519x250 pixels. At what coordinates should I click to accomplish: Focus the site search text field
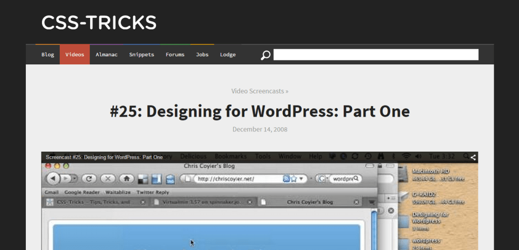(x=376, y=55)
